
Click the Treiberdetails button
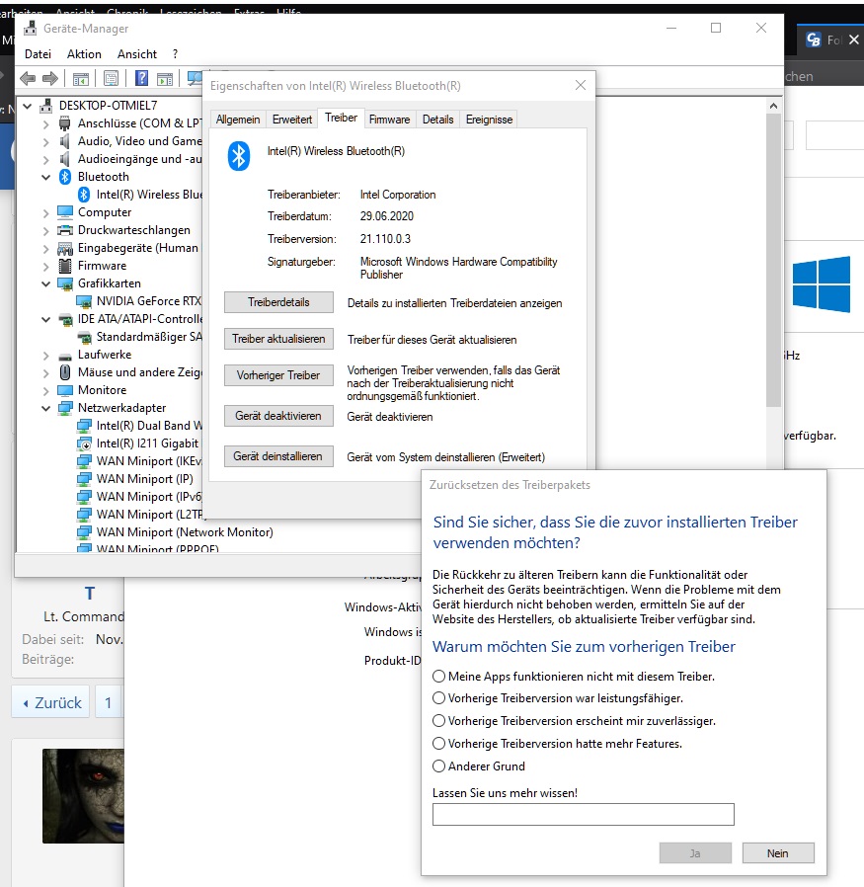(278, 302)
